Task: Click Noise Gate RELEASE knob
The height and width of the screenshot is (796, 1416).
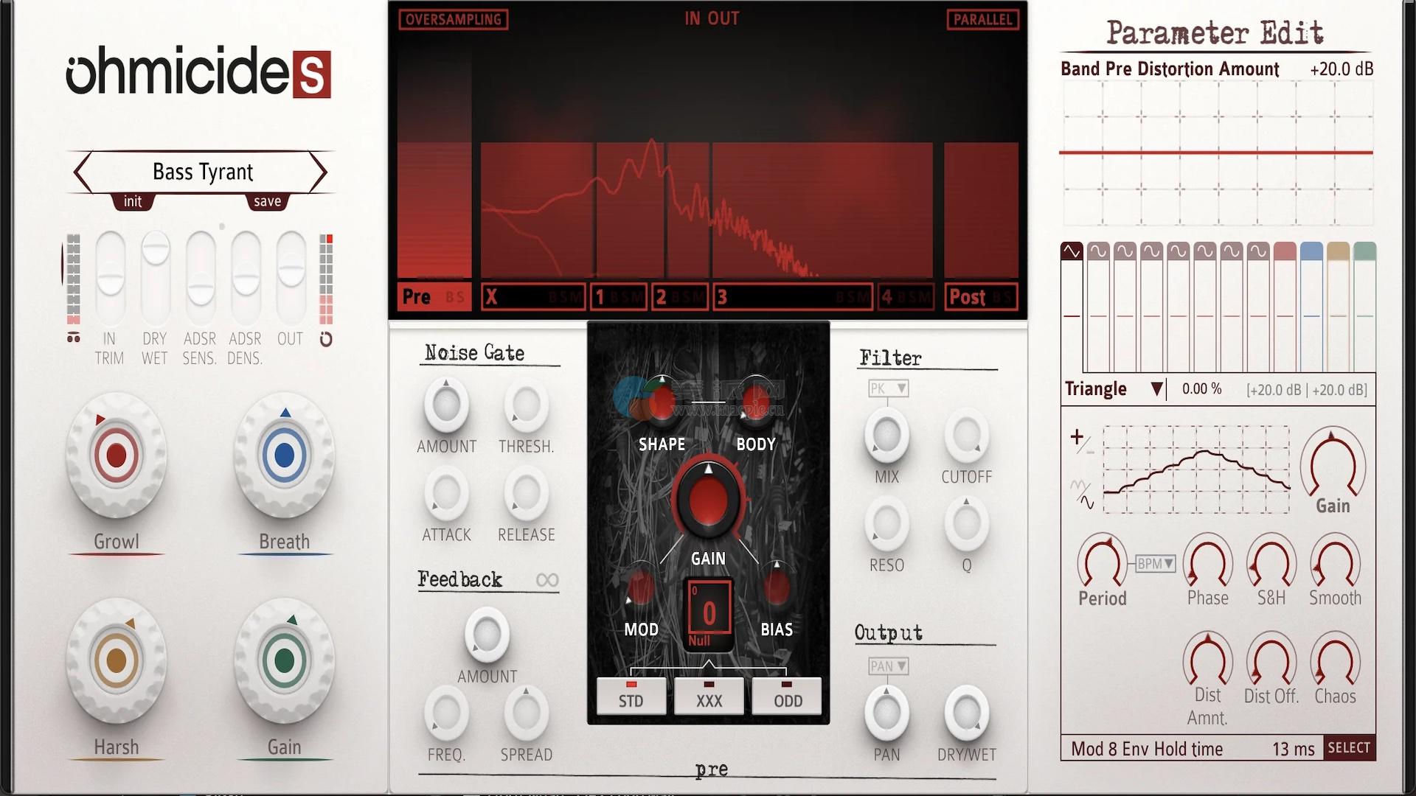Action: click(526, 493)
